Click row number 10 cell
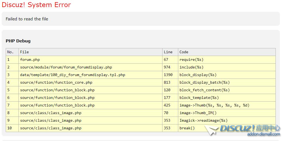 pos(12,128)
